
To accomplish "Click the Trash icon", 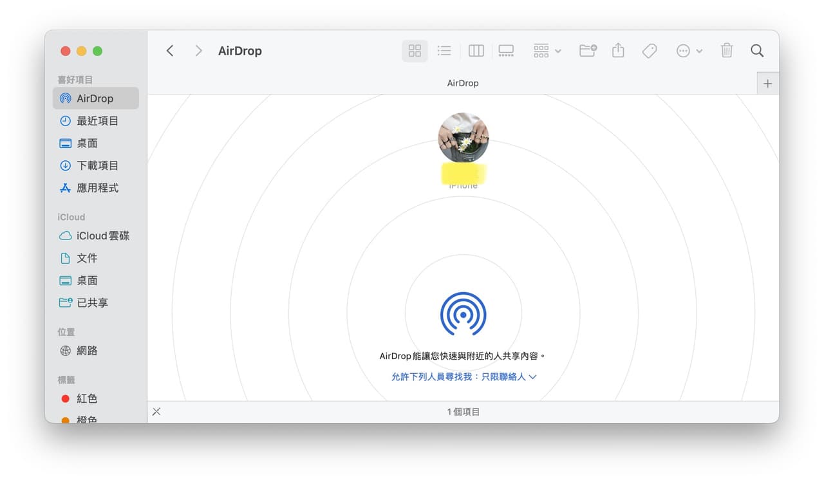I will [x=726, y=50].
